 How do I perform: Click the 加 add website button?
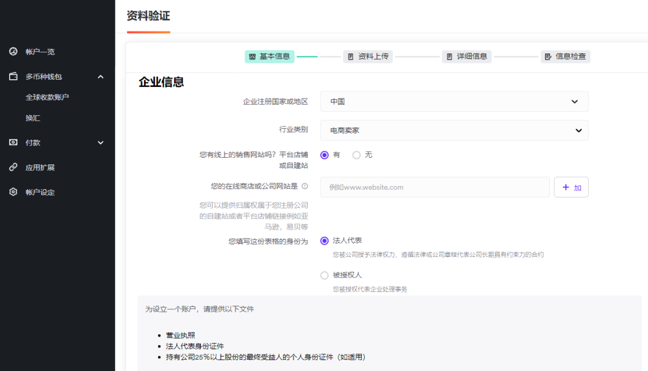click(571, 187)
